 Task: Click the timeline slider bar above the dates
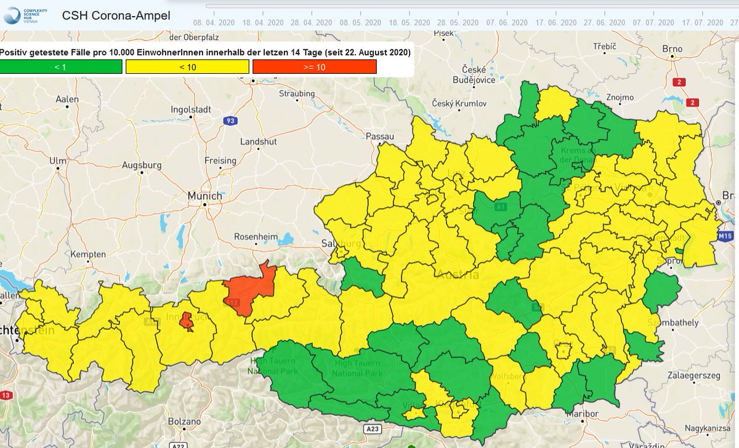(x=472, y=7)
